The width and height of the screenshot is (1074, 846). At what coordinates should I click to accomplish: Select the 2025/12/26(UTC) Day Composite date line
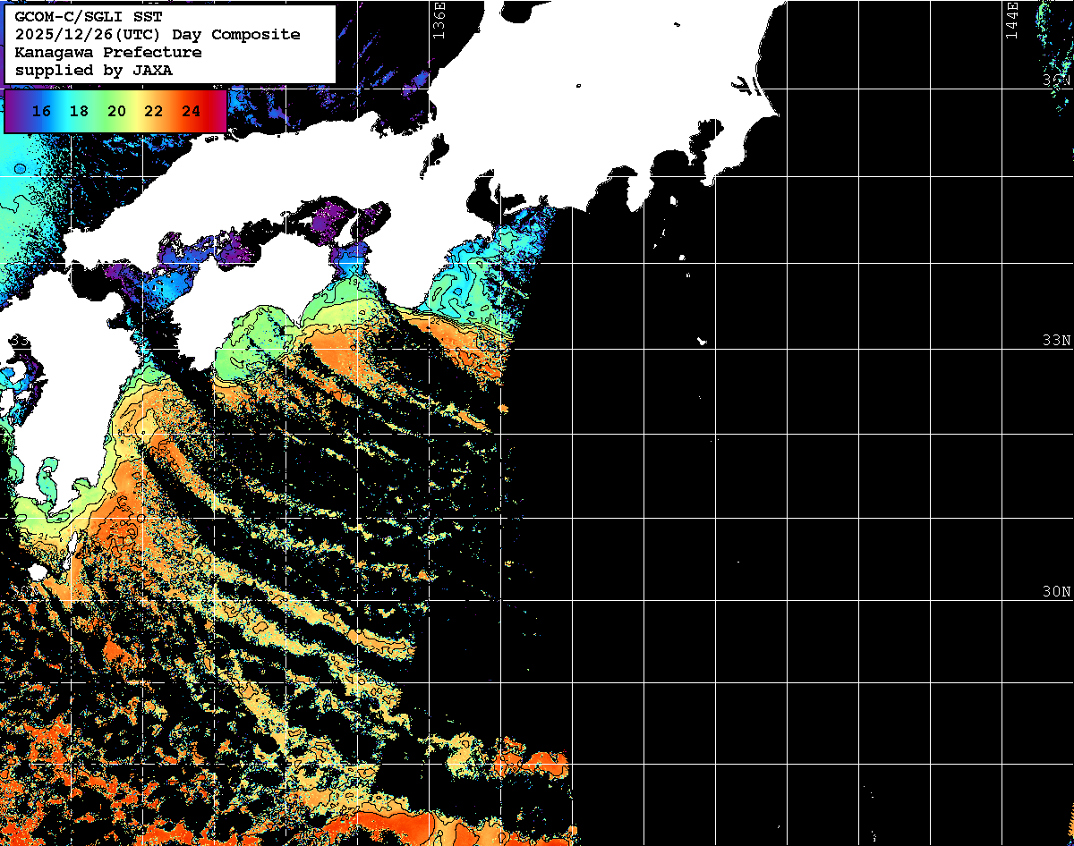pyautogui.click(x=158, y=35)
